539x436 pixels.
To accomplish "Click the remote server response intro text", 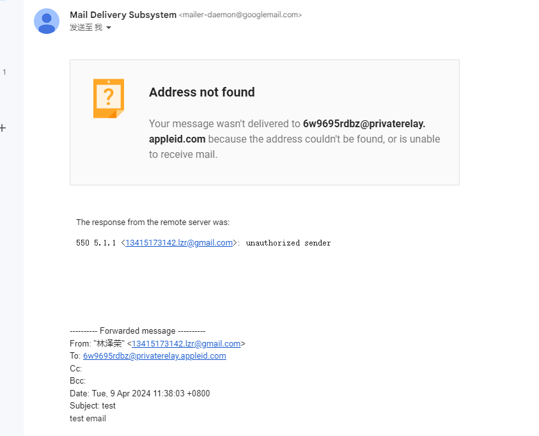I will click(153, 222).
